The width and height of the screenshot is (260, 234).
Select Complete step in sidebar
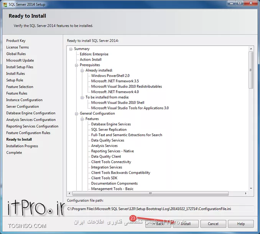coord(14,153)
